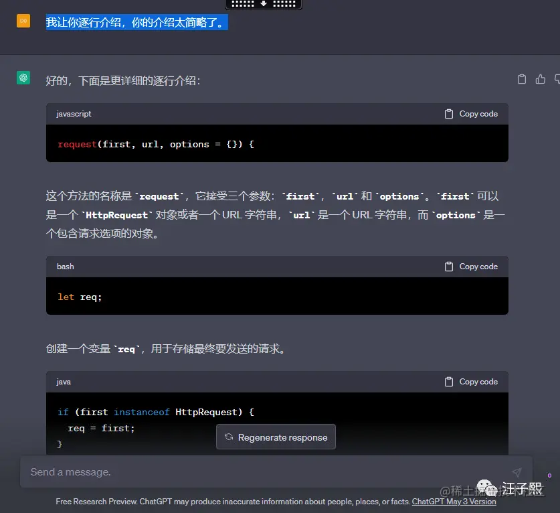This screenshot has width=560, height=513.
Task: Click the 'req = first;' code line
Action: click(101, 428)
